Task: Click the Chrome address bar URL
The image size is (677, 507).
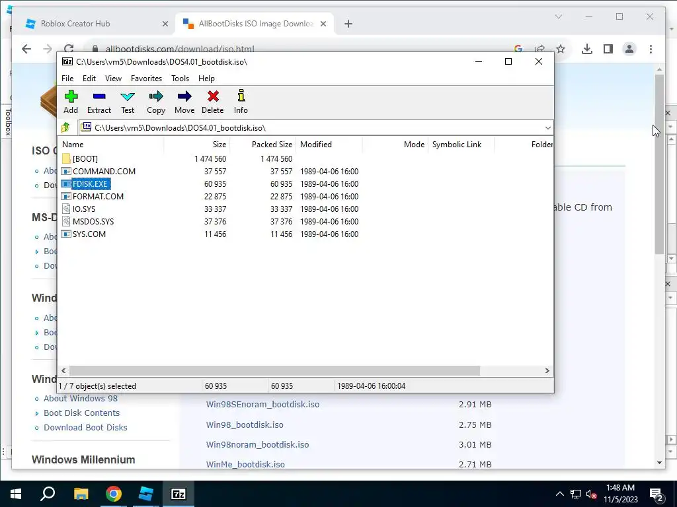Action: point(180,49)
